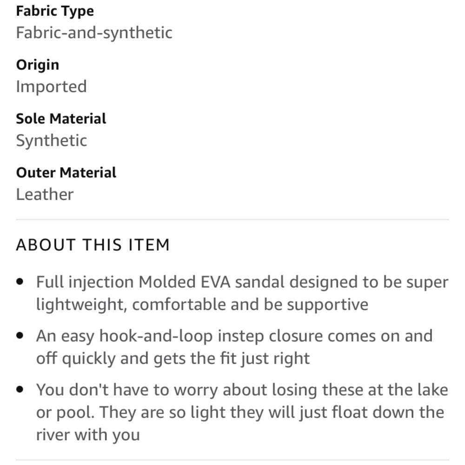Click the Outer Material label
Viewport: 465px width, 465px height.
coord(66,173)
